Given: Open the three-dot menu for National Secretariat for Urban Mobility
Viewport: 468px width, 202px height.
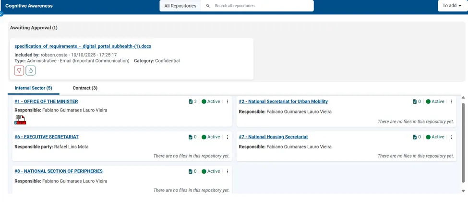Looking at the screenshot, I should (x=452, y=101).
